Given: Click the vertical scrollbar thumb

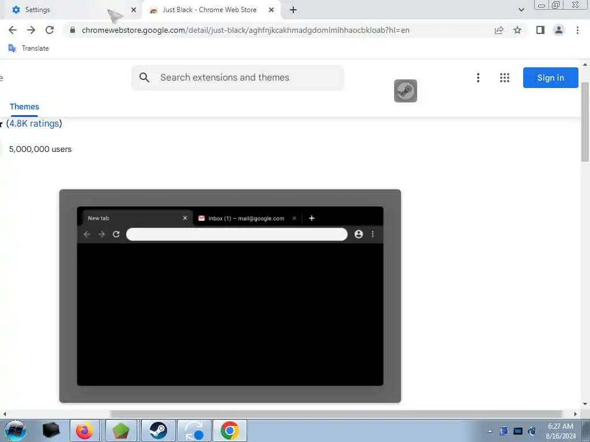Looking at the screenshot, I should (585, 122).
